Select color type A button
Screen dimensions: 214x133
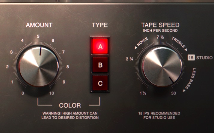(100, 46)
